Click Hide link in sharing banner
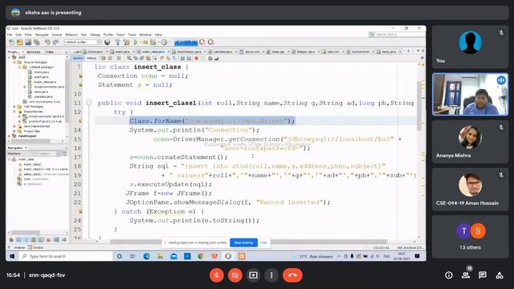Screen dimensions: 514x289 (x=263, y=242)
